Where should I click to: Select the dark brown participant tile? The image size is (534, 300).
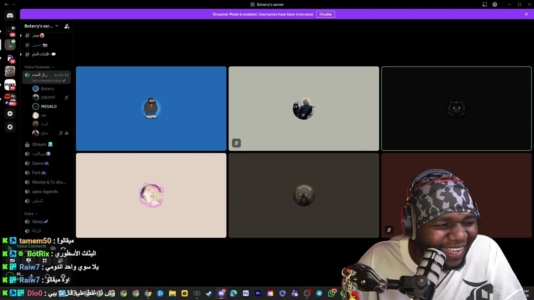pyautogui.click(x=304, y=195)
